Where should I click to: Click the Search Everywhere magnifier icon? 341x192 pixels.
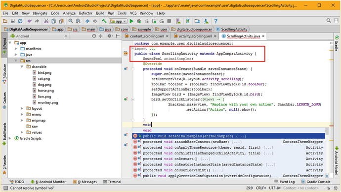coord(329,21)
